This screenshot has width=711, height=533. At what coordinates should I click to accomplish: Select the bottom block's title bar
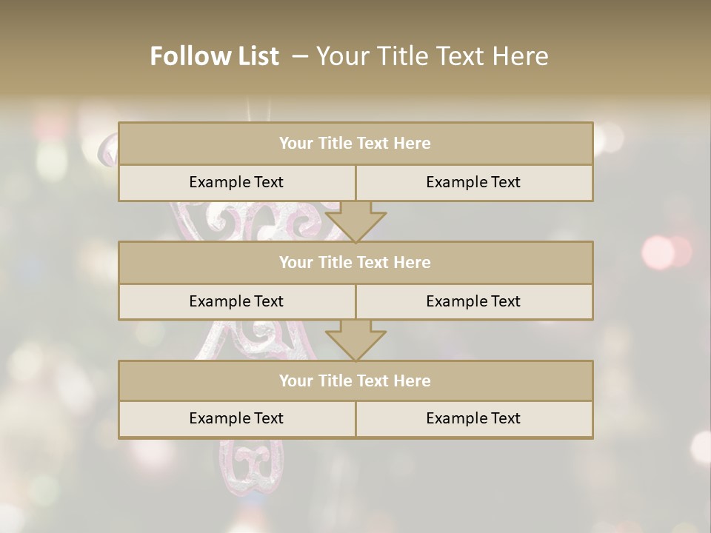(355, 381)
